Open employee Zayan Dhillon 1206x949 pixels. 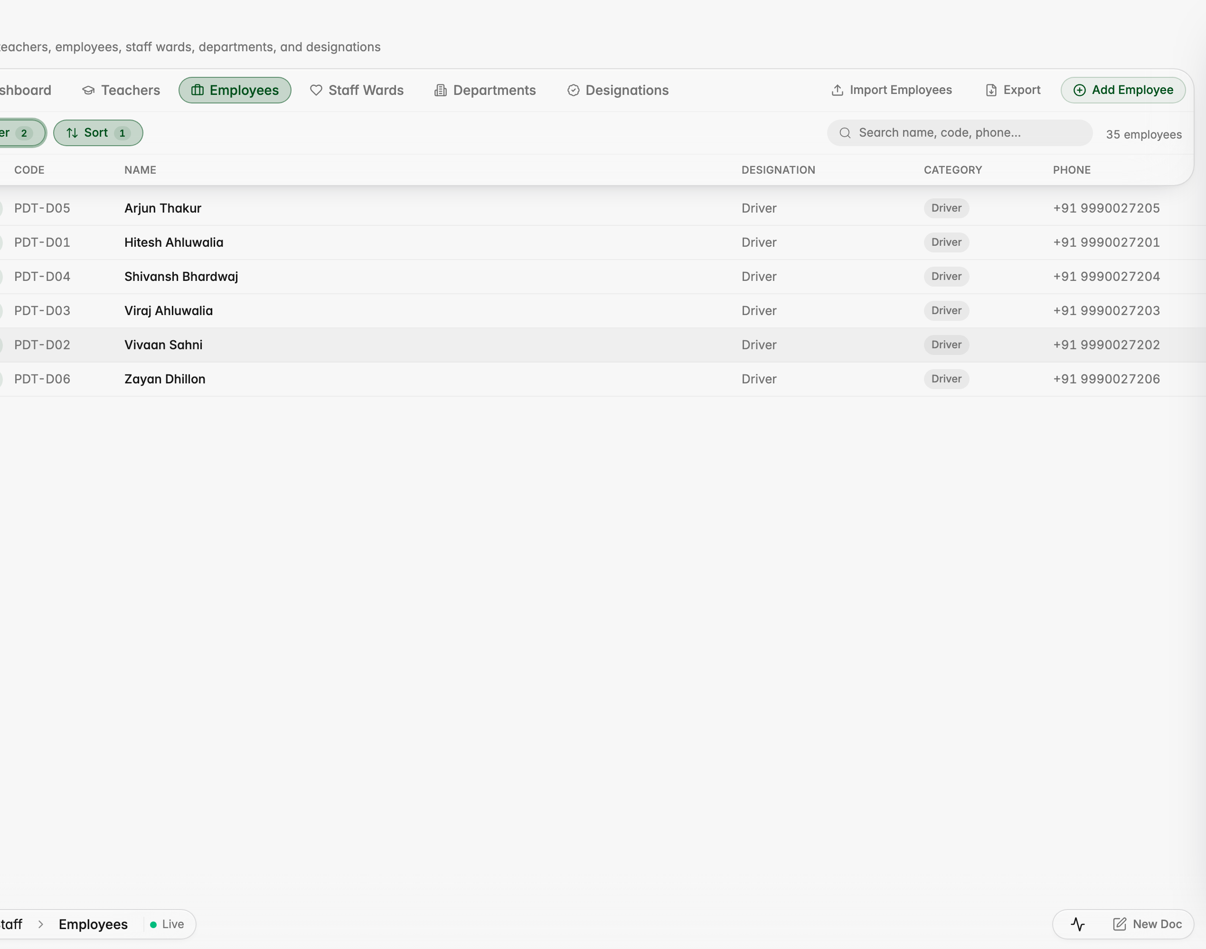pyautogui.click(x=165, y=379)
